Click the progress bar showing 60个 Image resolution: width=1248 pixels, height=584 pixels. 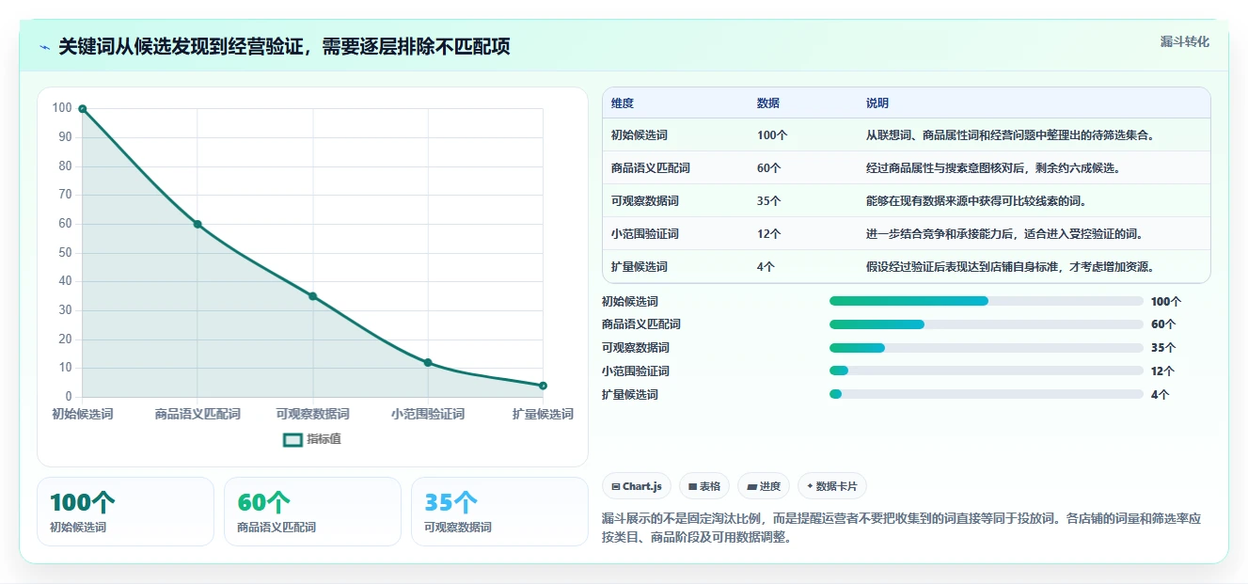click(x=987, y=324)
